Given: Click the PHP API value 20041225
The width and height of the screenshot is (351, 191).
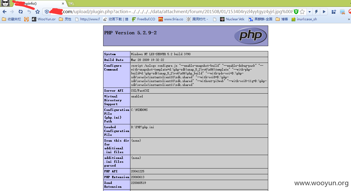Looking at the screenshot, I should click(x=138, y=171).
